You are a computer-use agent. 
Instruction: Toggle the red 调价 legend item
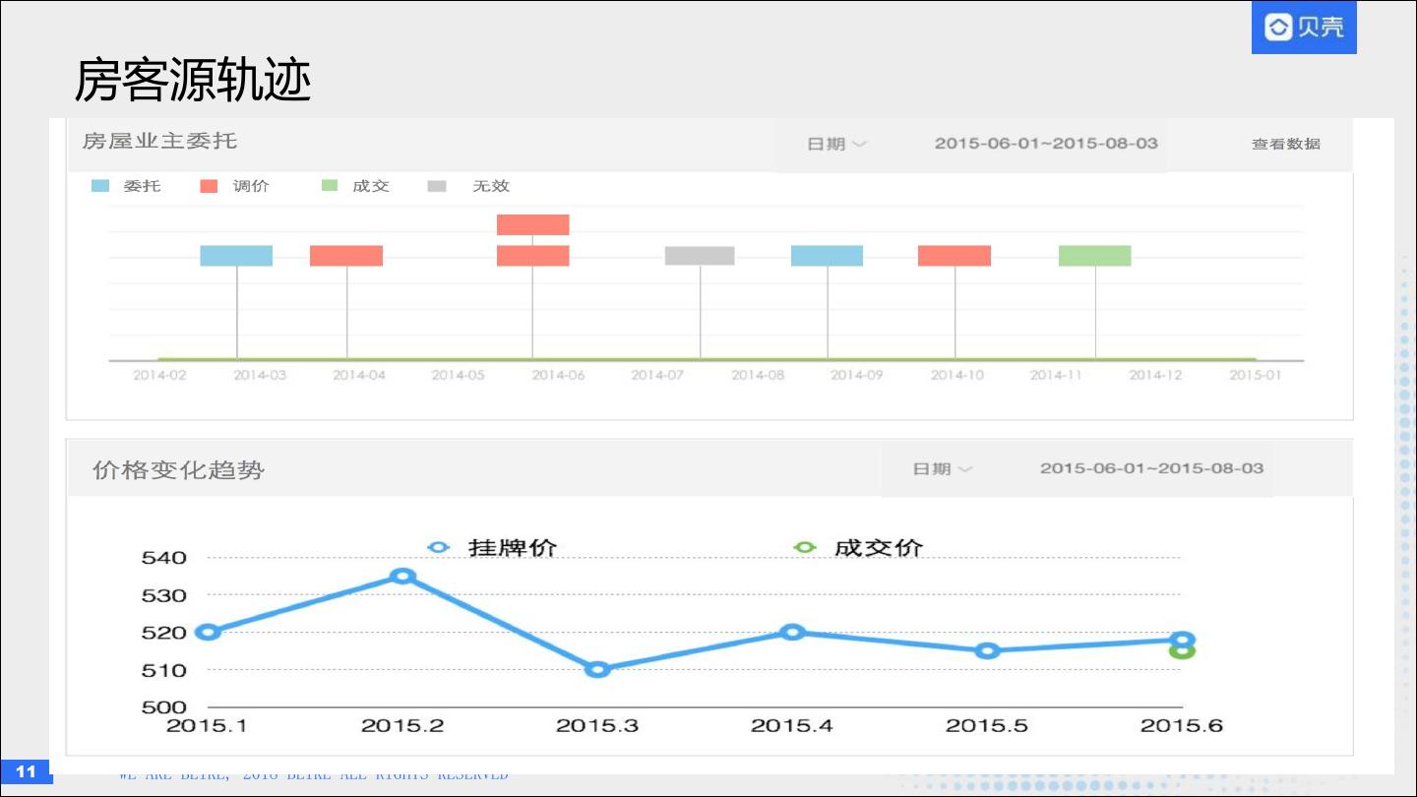point(234,186)
